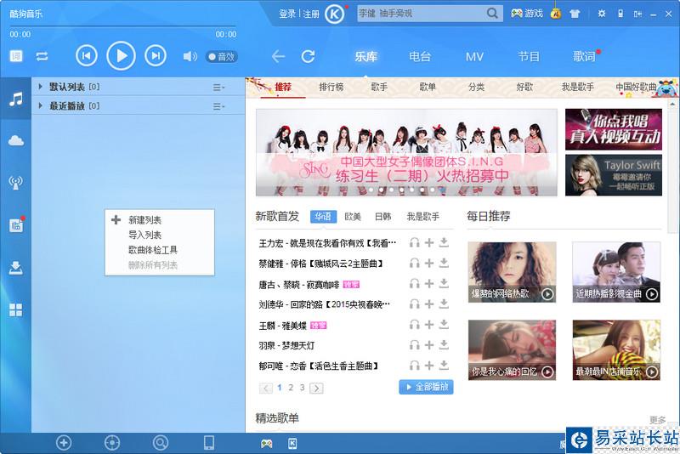The width and height of the screenshot is (680, 454).
Task: Switch to the 节目 tab
Action: click(529, 57)
